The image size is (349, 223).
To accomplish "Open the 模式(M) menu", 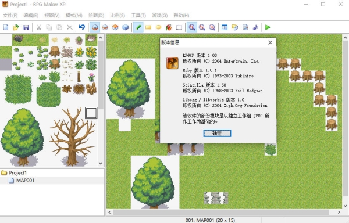I will coord(74,15).
